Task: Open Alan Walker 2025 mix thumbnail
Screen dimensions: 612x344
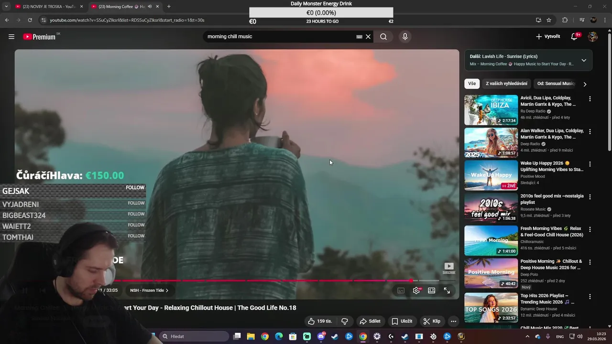Action: [491, 142]
